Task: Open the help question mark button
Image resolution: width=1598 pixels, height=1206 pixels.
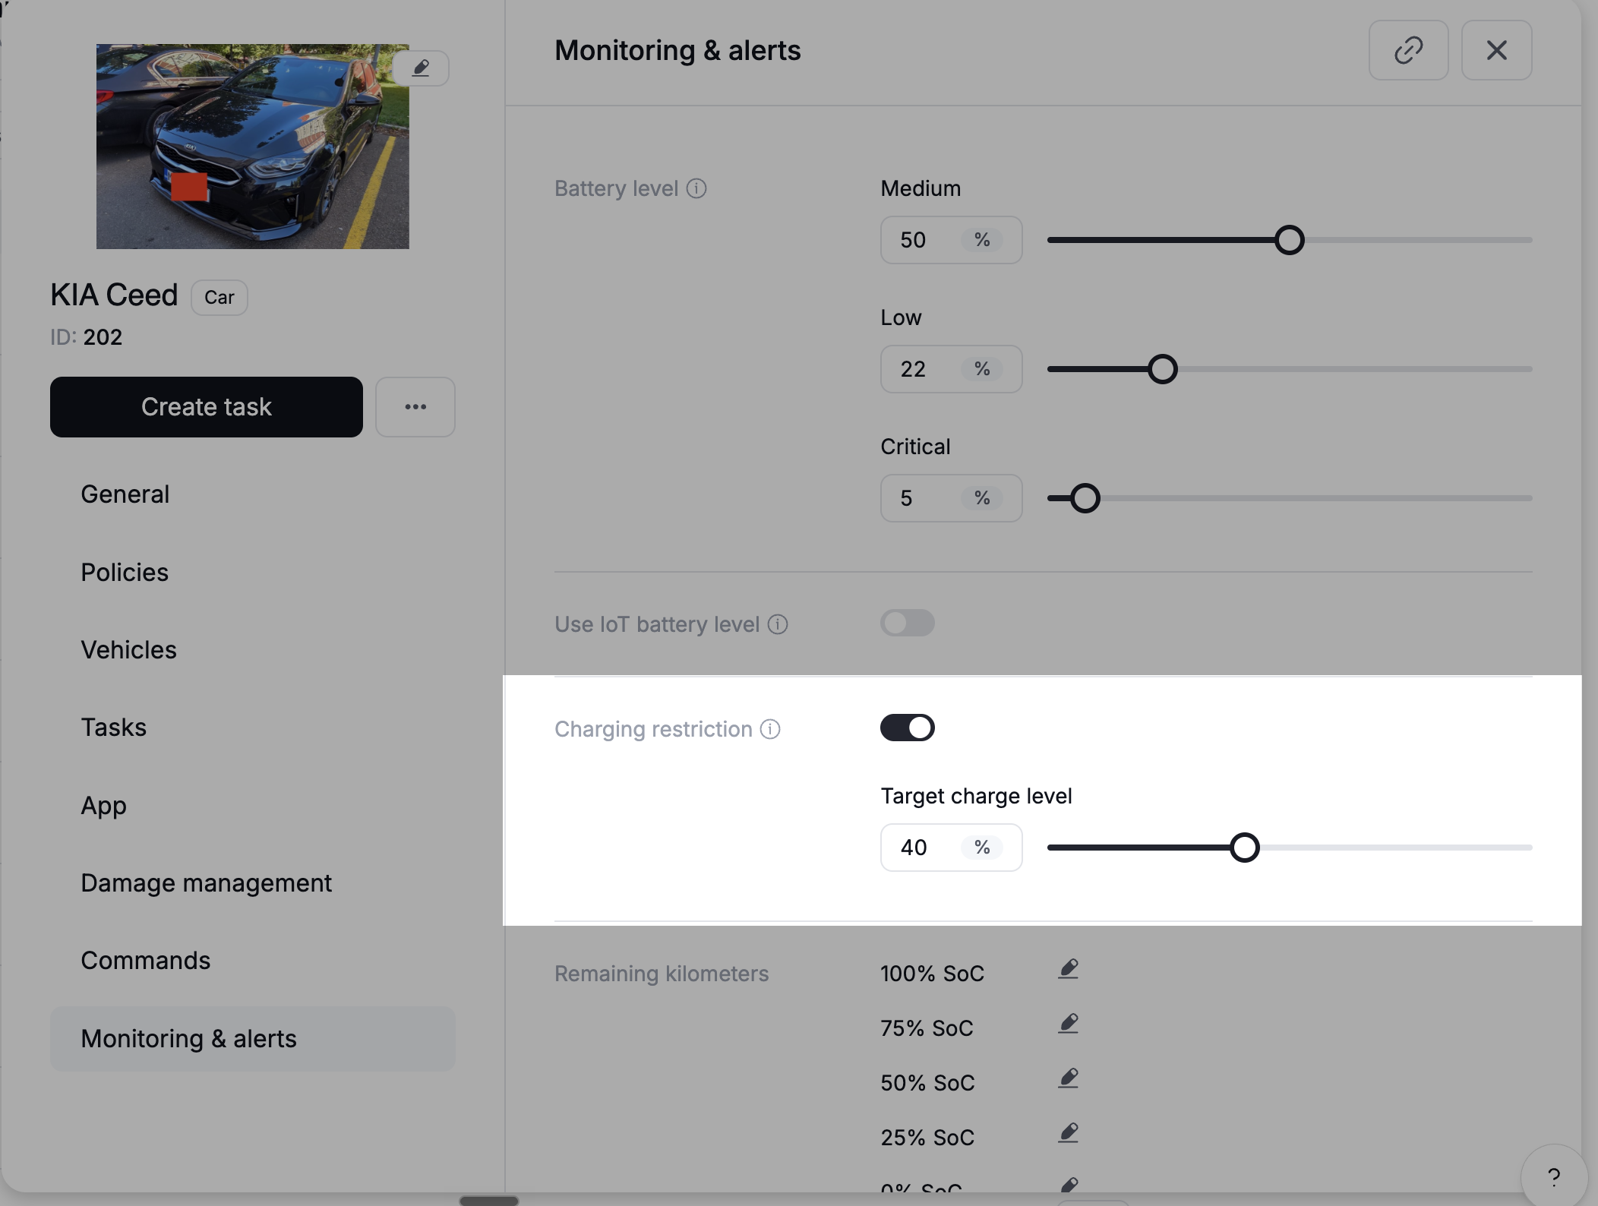Action: pos(1554,1176)
